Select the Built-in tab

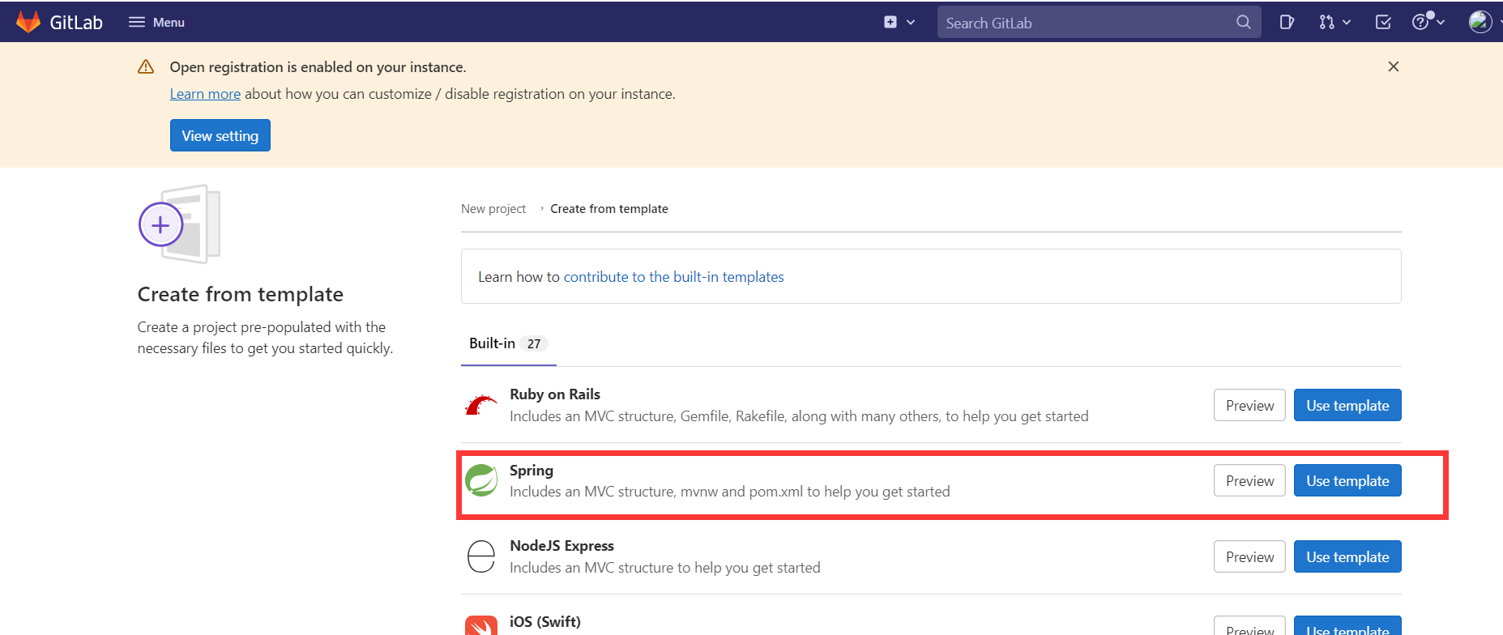point(509,343)
